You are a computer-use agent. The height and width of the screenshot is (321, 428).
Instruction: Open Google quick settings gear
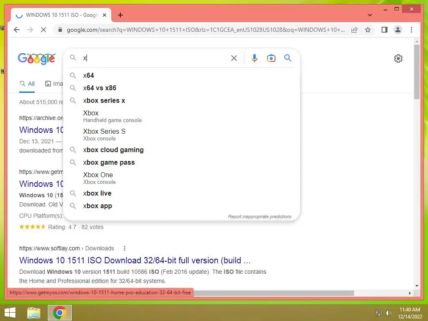398,59
